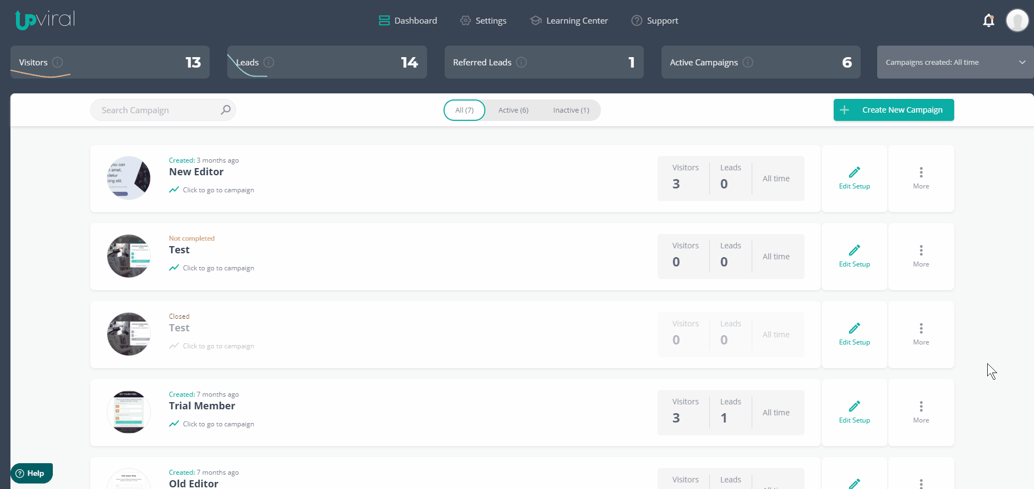Viewport: 1034px width, 489px height.
Task: Click the Trial Member campaign thumbnail
Action: [129, 412]
